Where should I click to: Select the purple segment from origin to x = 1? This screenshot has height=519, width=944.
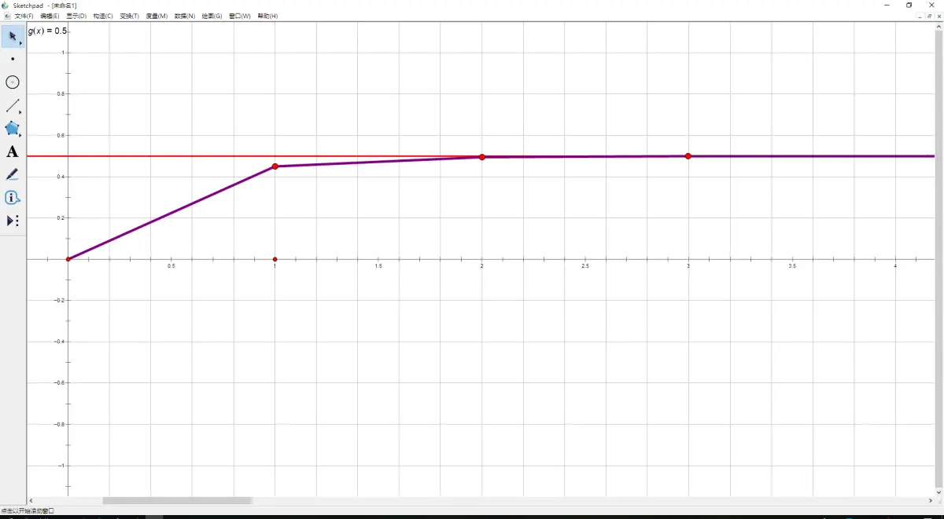click(x=171, y=213)
